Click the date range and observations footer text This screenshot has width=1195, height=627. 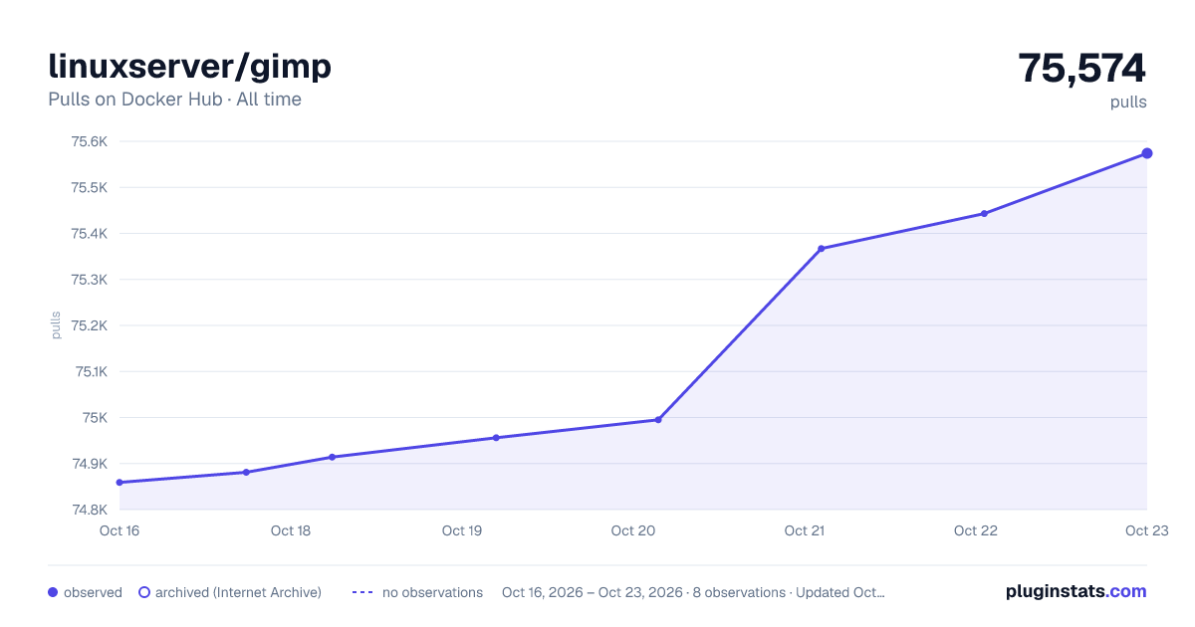(x=693, y=592)
